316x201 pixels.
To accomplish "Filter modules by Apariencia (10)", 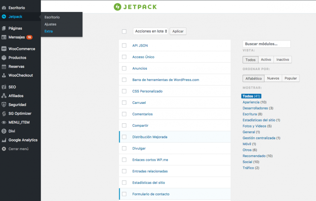I will [254, 102].
